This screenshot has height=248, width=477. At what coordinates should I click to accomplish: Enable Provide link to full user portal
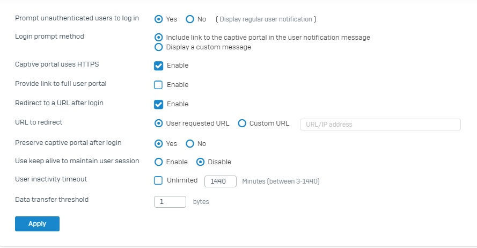[158, 85]
